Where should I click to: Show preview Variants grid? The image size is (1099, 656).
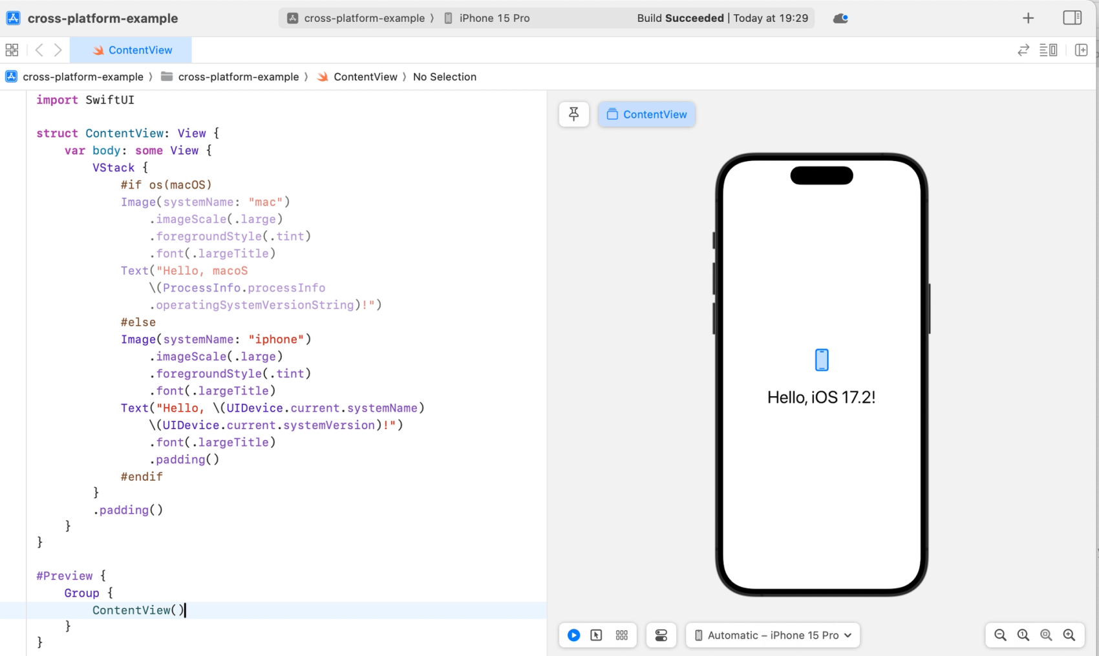pyautogui.click(x=622, y=635)
